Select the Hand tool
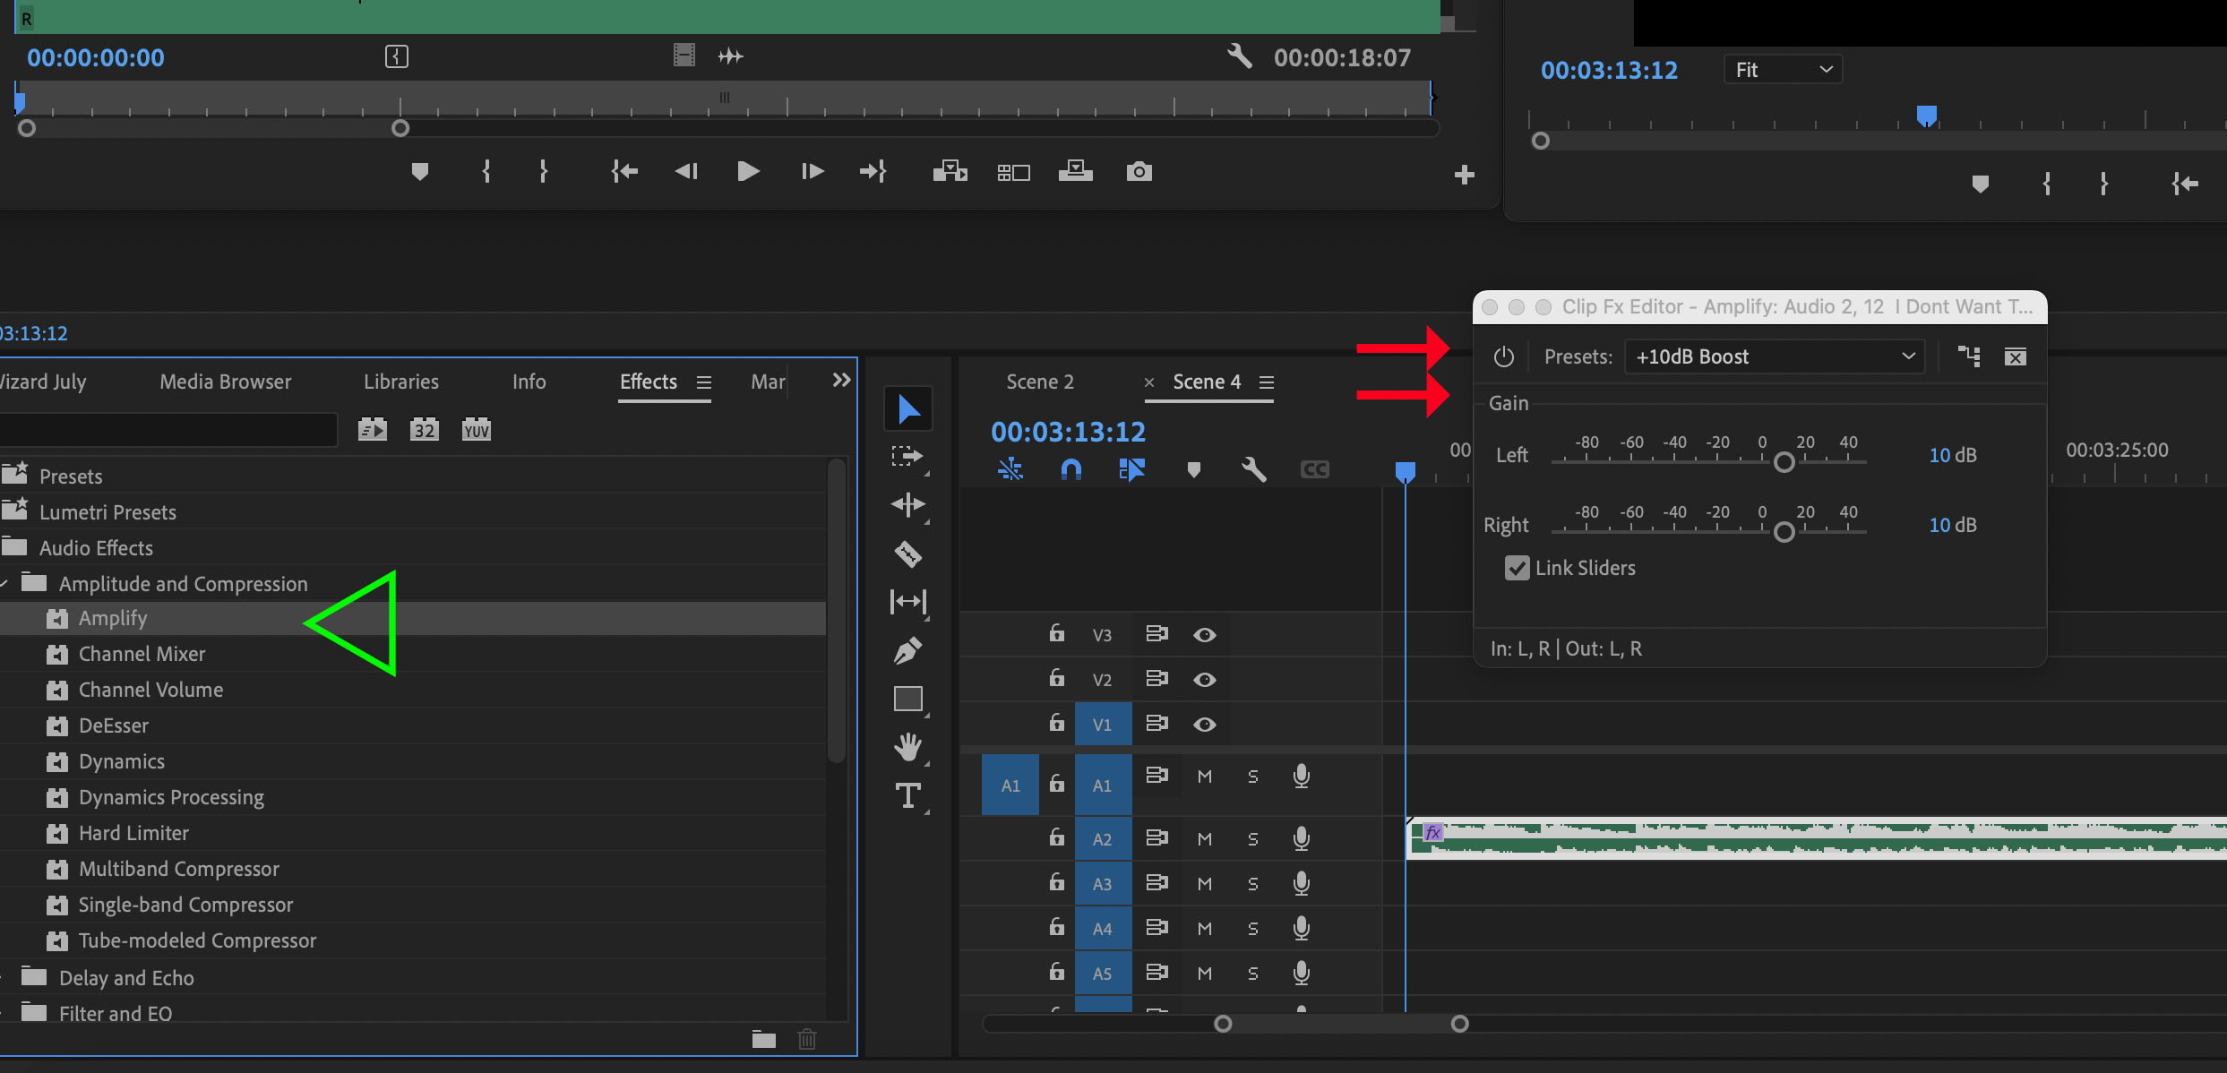Viewport: 2227px width, 1073px height. tap(908, 746)
